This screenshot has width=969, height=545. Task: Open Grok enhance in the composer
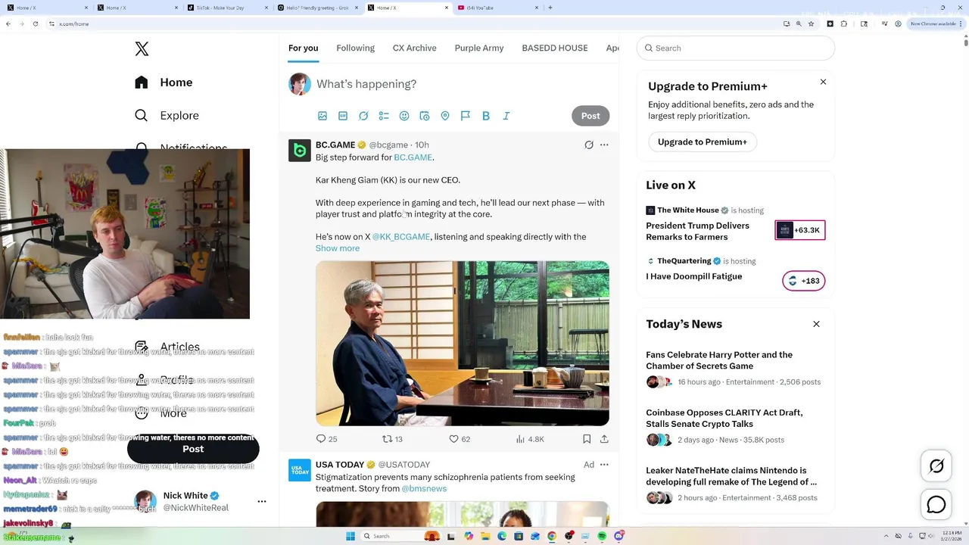[x=363, y=116]
